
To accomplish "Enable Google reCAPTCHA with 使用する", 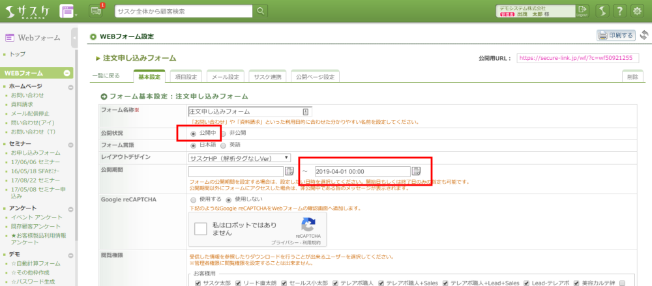I will [x=193, y=199].
